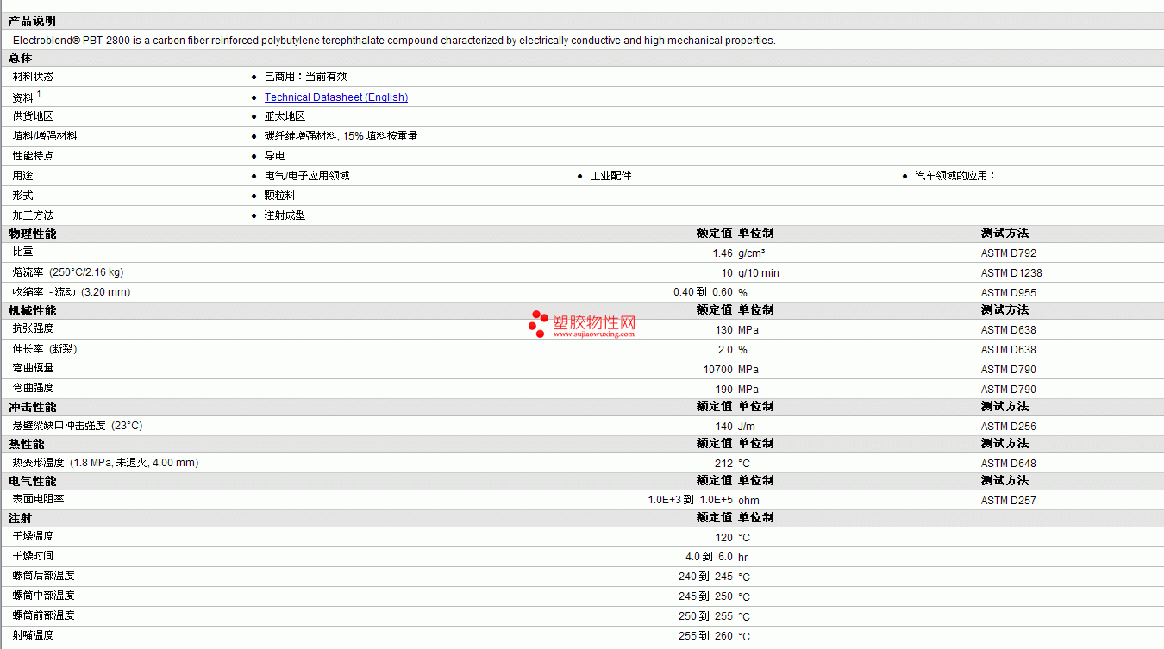Click the ASTM D256 test method
Screen dimensions: 1164x649
coord(1009,427)
